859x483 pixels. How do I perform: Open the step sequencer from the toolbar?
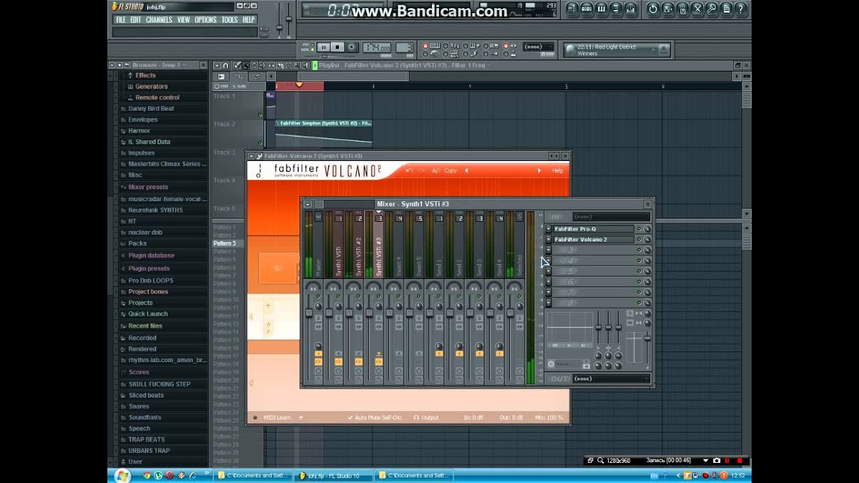(x=587, y=9)
